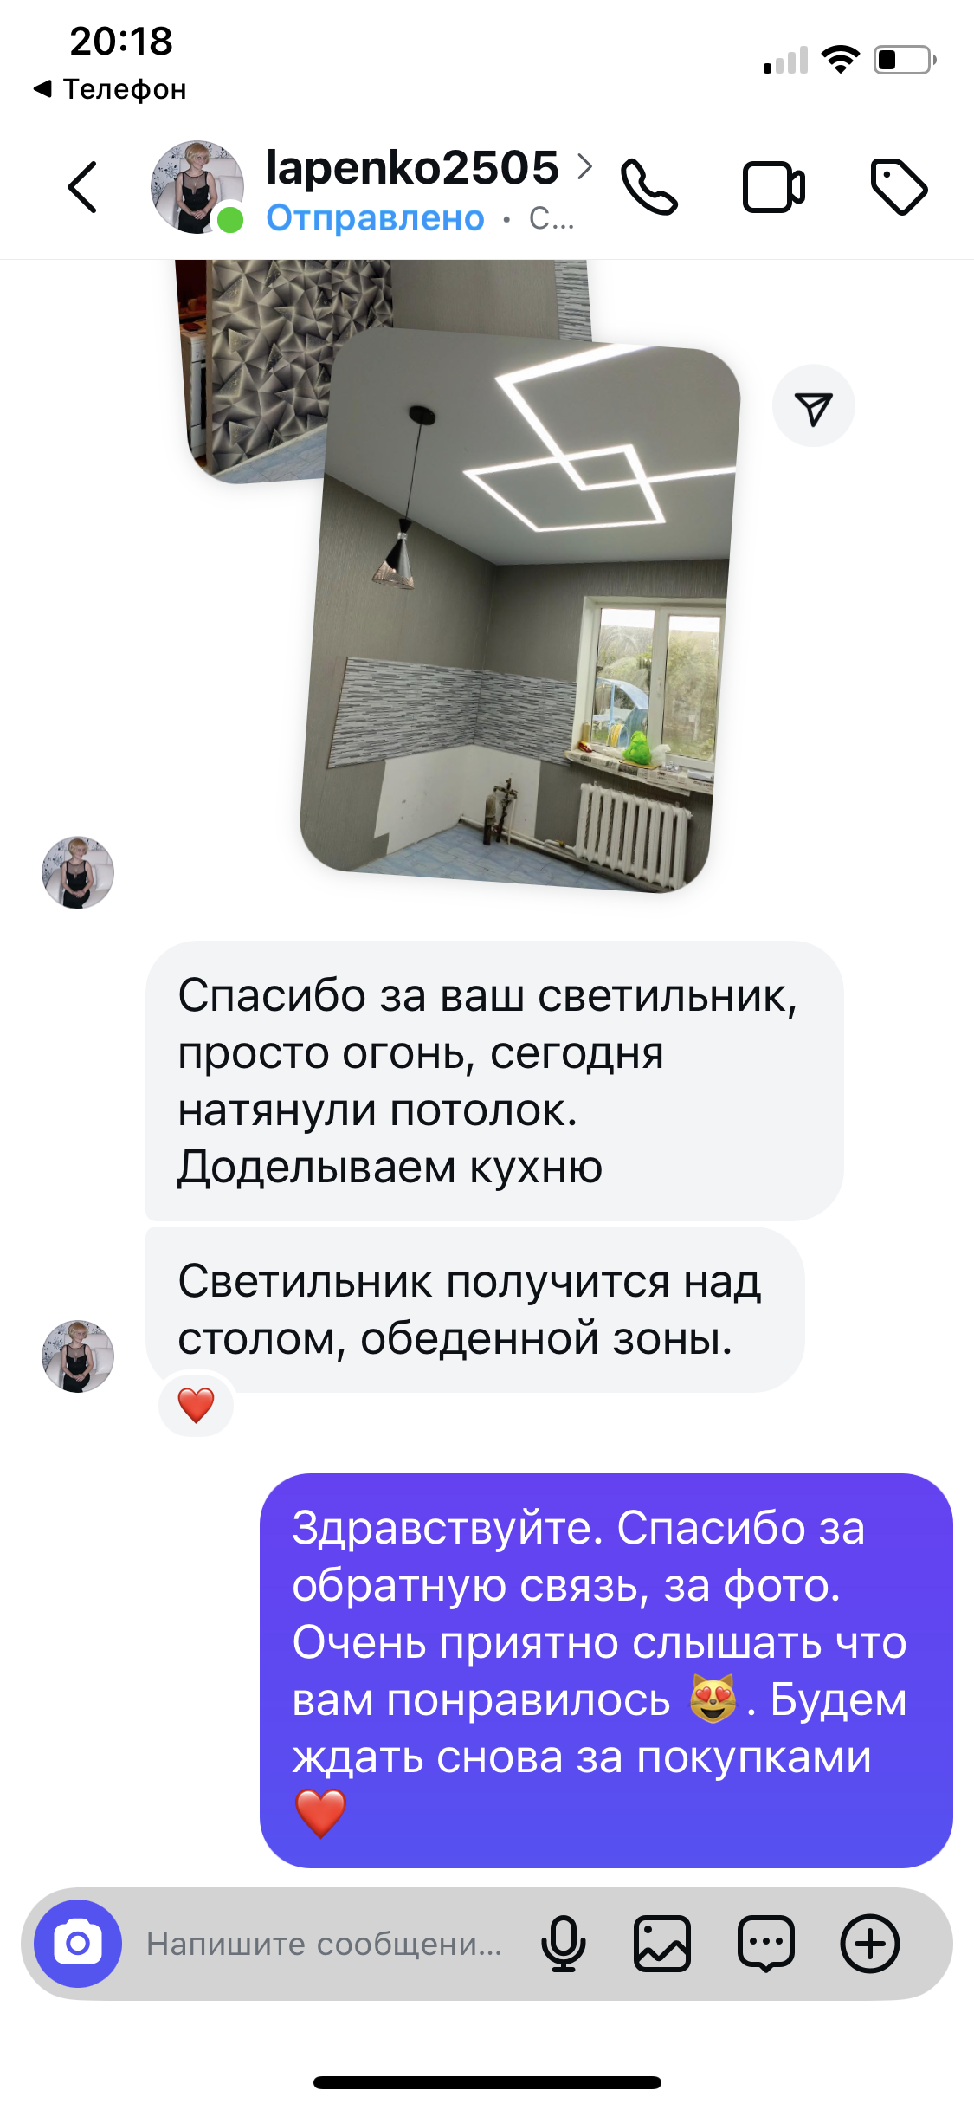Open saved replies speech bubble icon
Viewport: 974px width, 2110px height.
pos(766,1944)
